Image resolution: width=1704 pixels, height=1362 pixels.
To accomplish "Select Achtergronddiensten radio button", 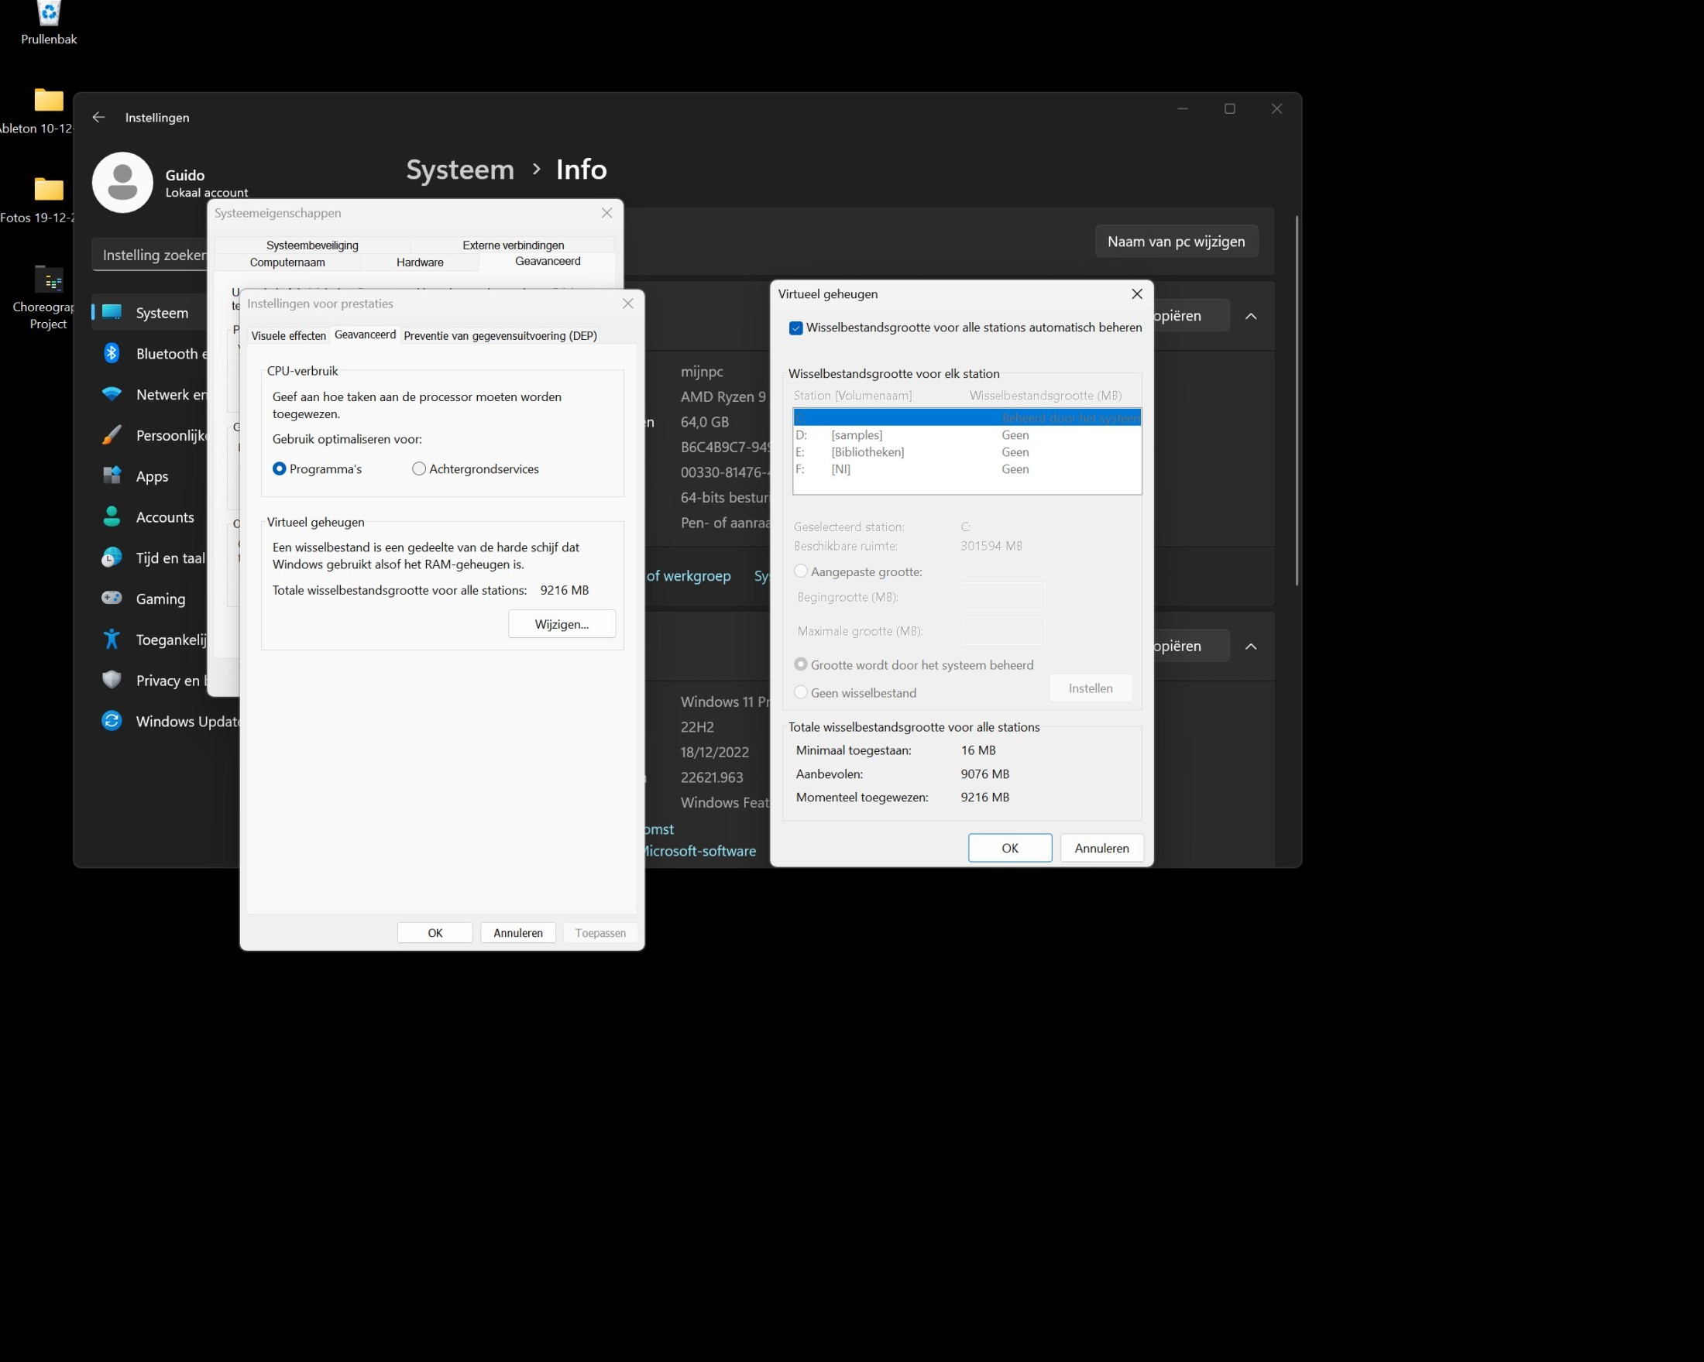I will [418, 468].
